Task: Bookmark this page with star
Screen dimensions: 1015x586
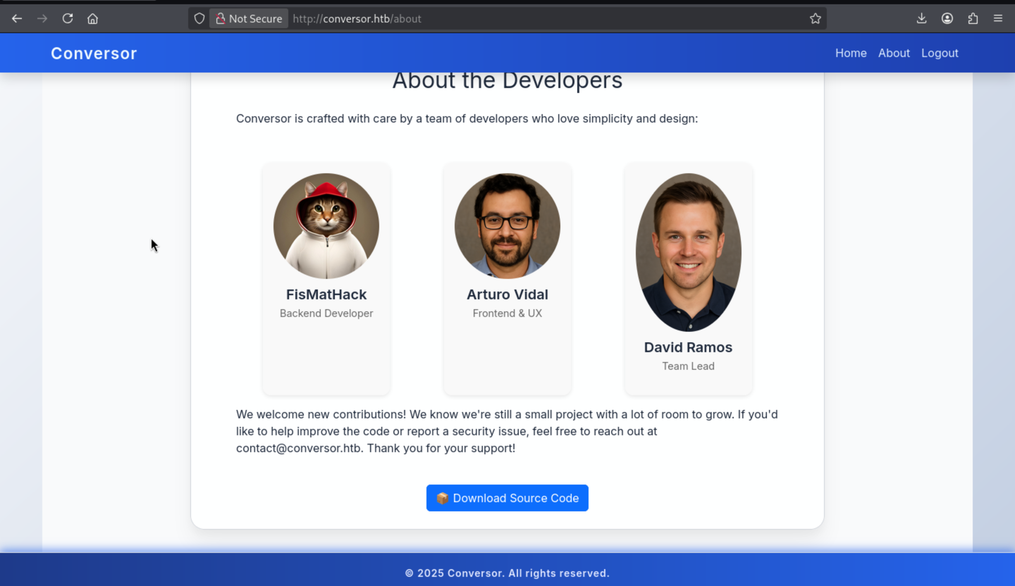Action: (x=815, y=19)
